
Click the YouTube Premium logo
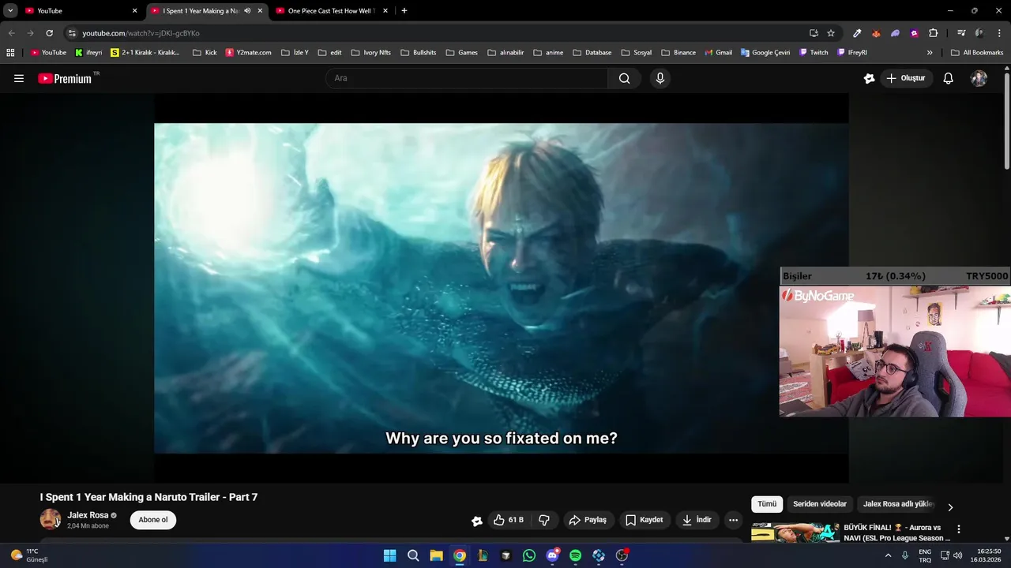click(65, 79)
